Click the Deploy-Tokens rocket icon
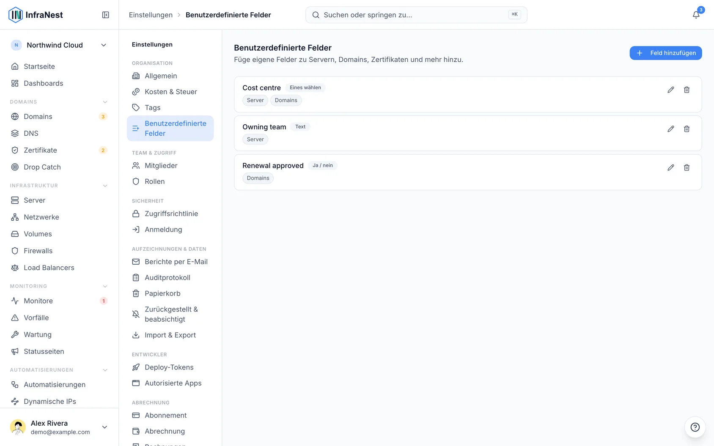 click(136, 367)
